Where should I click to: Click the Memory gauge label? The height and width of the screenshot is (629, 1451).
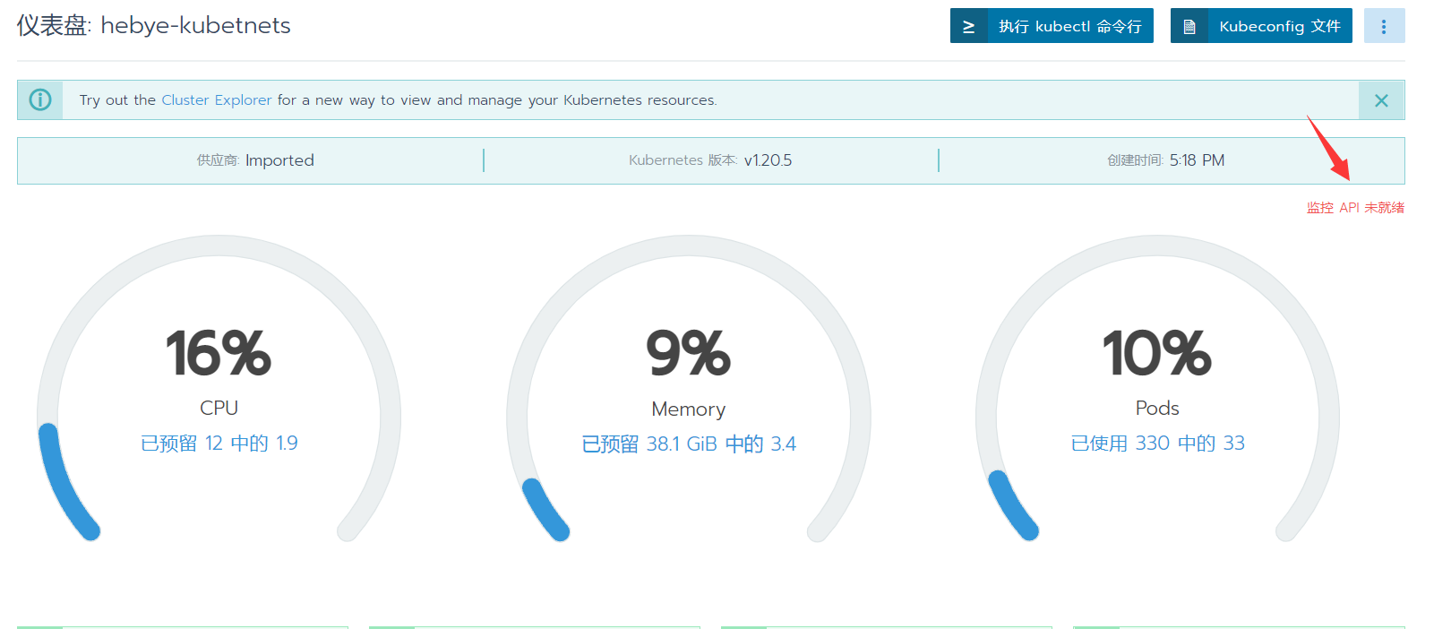(688, 409)
